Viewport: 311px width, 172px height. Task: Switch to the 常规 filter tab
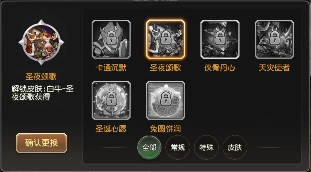tap(178, 147)
